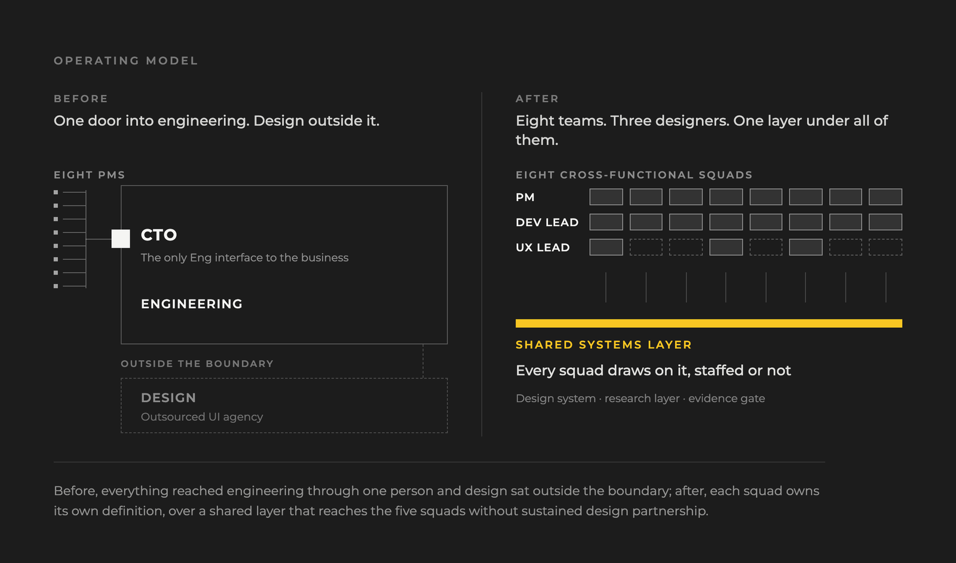The height and width of the screenshot is (563, 956).
Task: Click the OPERATING MODEL title
Action: 125,61
